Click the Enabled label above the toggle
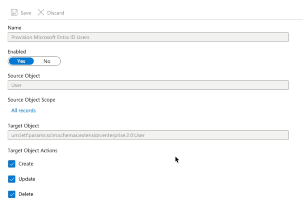The height and width of the screenshot is (210, 303). (17, 52)
